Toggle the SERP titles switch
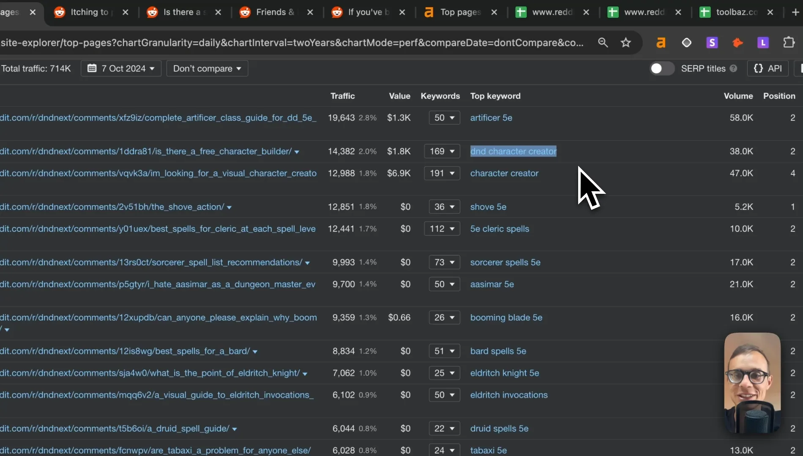 (x=662, y=68)
